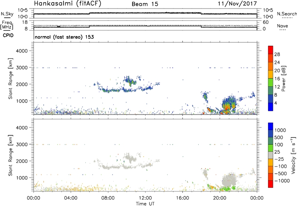Click the "04:00" time tick label
Image resolution: width=297 pixels, height=206 pixels.
(x=71, y=198)
